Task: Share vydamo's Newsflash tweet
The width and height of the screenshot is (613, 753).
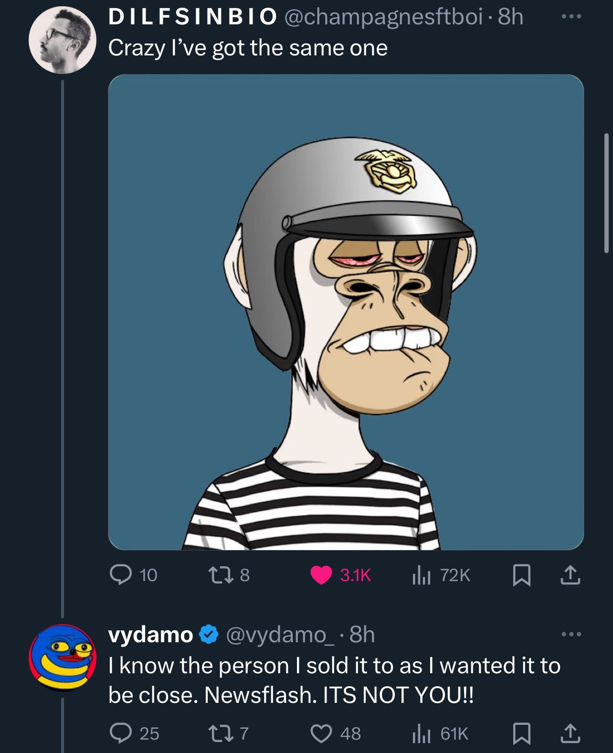Action: click(570, 733)
